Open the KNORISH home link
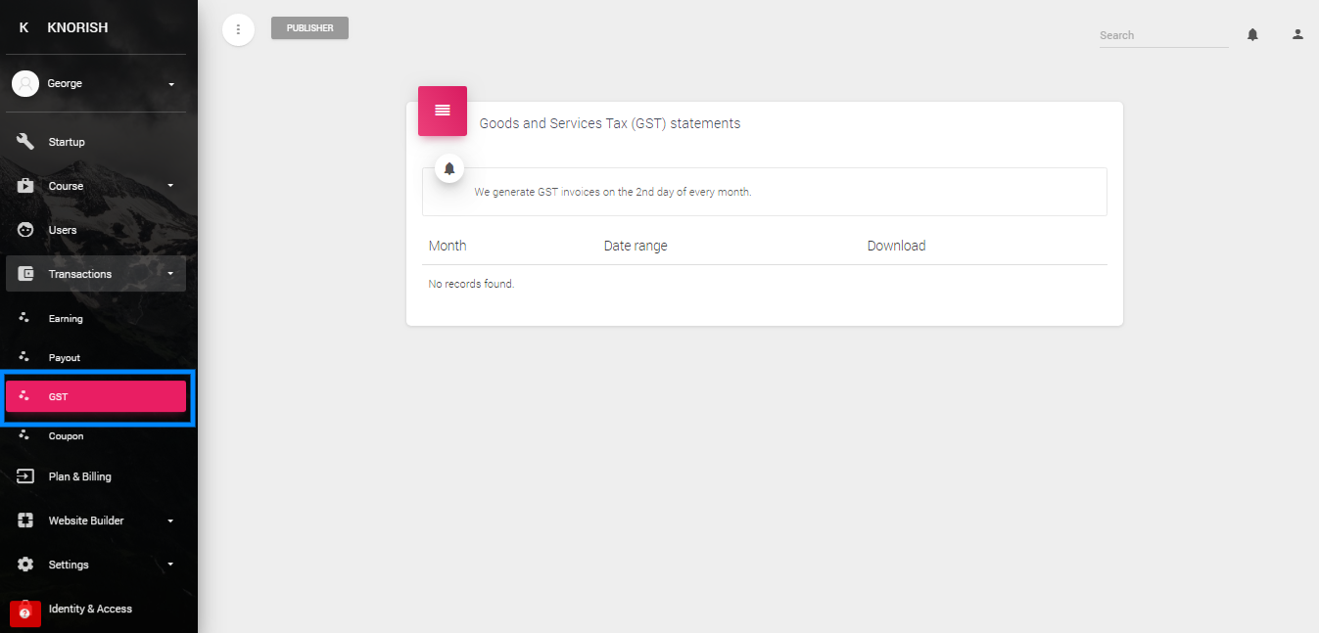This screenshot has height=633, width=1319. point(77,27)
